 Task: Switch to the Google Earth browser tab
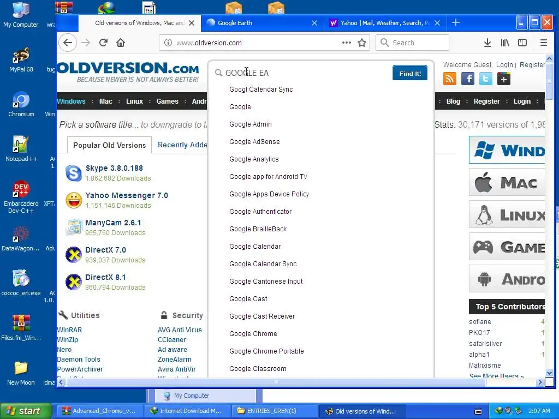tap(262, 23)
